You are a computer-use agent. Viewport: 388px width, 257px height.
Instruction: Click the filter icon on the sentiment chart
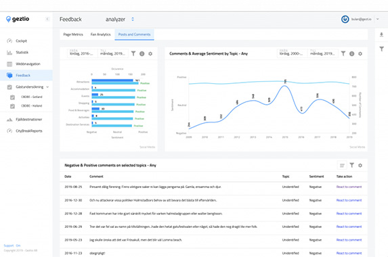click(x=343, y=53)
